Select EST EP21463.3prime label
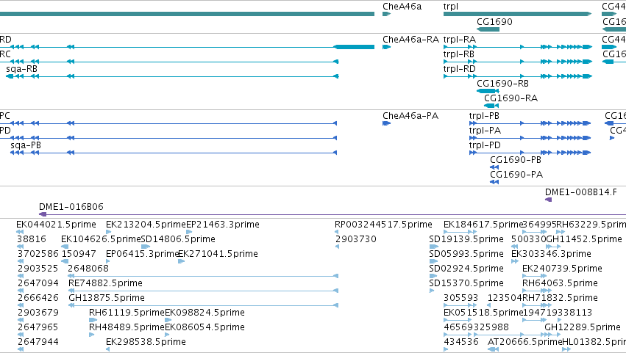The height and width of the screenshot is (353, 626). pyautogui.click(x=223, y=225)
